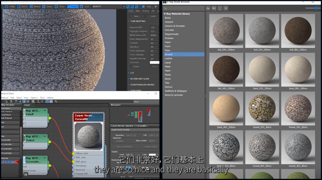Click the play arrow next to Stop

tap(156, 7)
